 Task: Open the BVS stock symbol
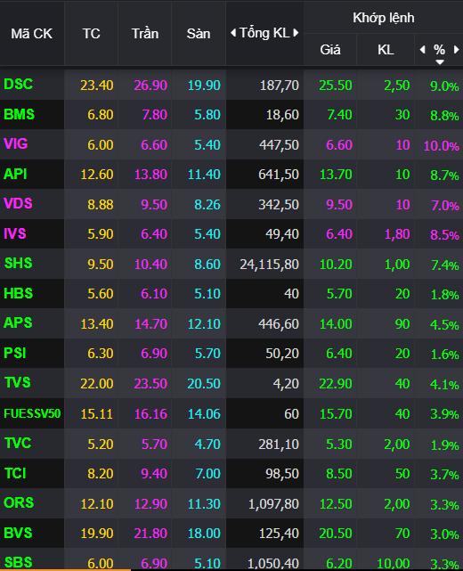pyautogui.click(x=18, y=533)
